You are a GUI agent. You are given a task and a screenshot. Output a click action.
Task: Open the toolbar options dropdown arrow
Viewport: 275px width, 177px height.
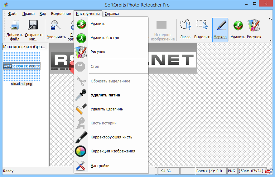tap(270, 41)
